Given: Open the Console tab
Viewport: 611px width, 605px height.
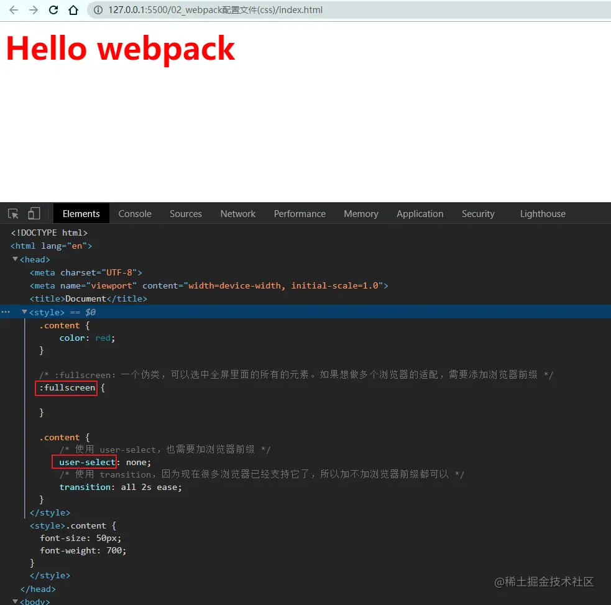Looking at the screenshot, I should click(135, 214).
